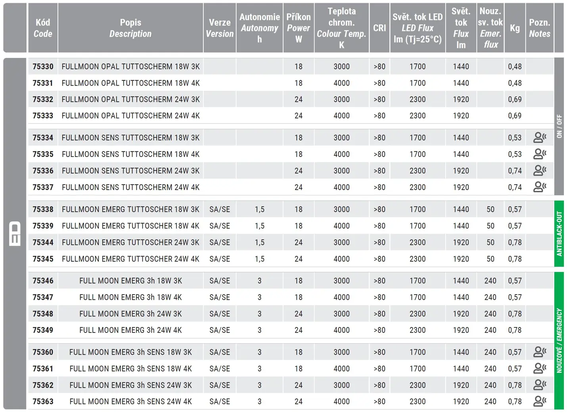Click the ON / OFF vertical label
The height and width of the screenshot is (415, 567).
tap(559, 126)
